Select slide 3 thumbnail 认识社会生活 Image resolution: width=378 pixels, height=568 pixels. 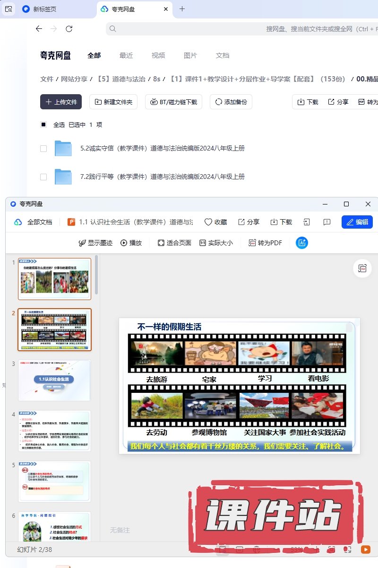click(54, 381)
